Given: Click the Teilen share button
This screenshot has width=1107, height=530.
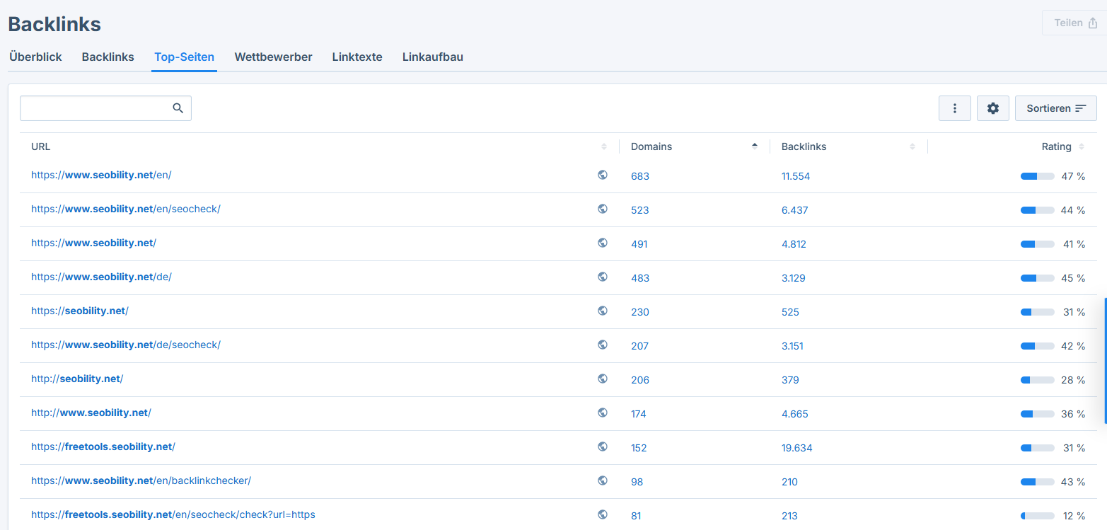Looking at the screenshot, I should 1075,23.
